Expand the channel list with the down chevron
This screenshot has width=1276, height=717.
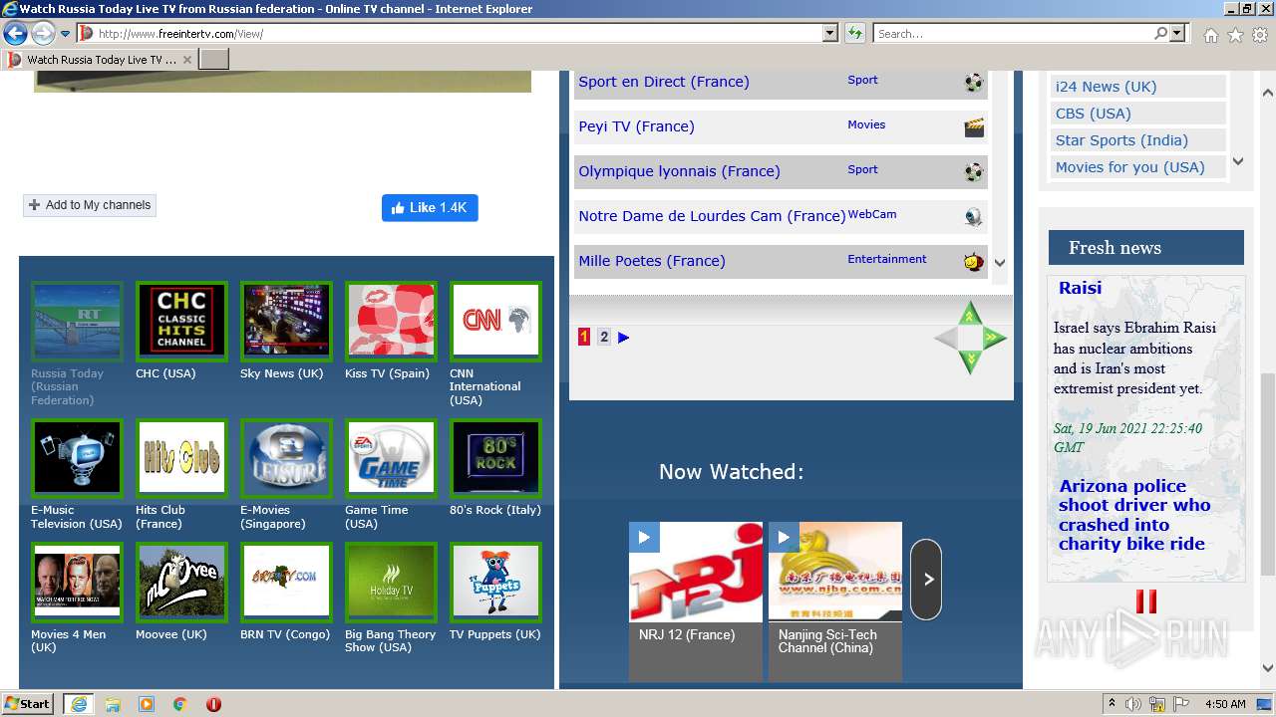[1000, 263]
